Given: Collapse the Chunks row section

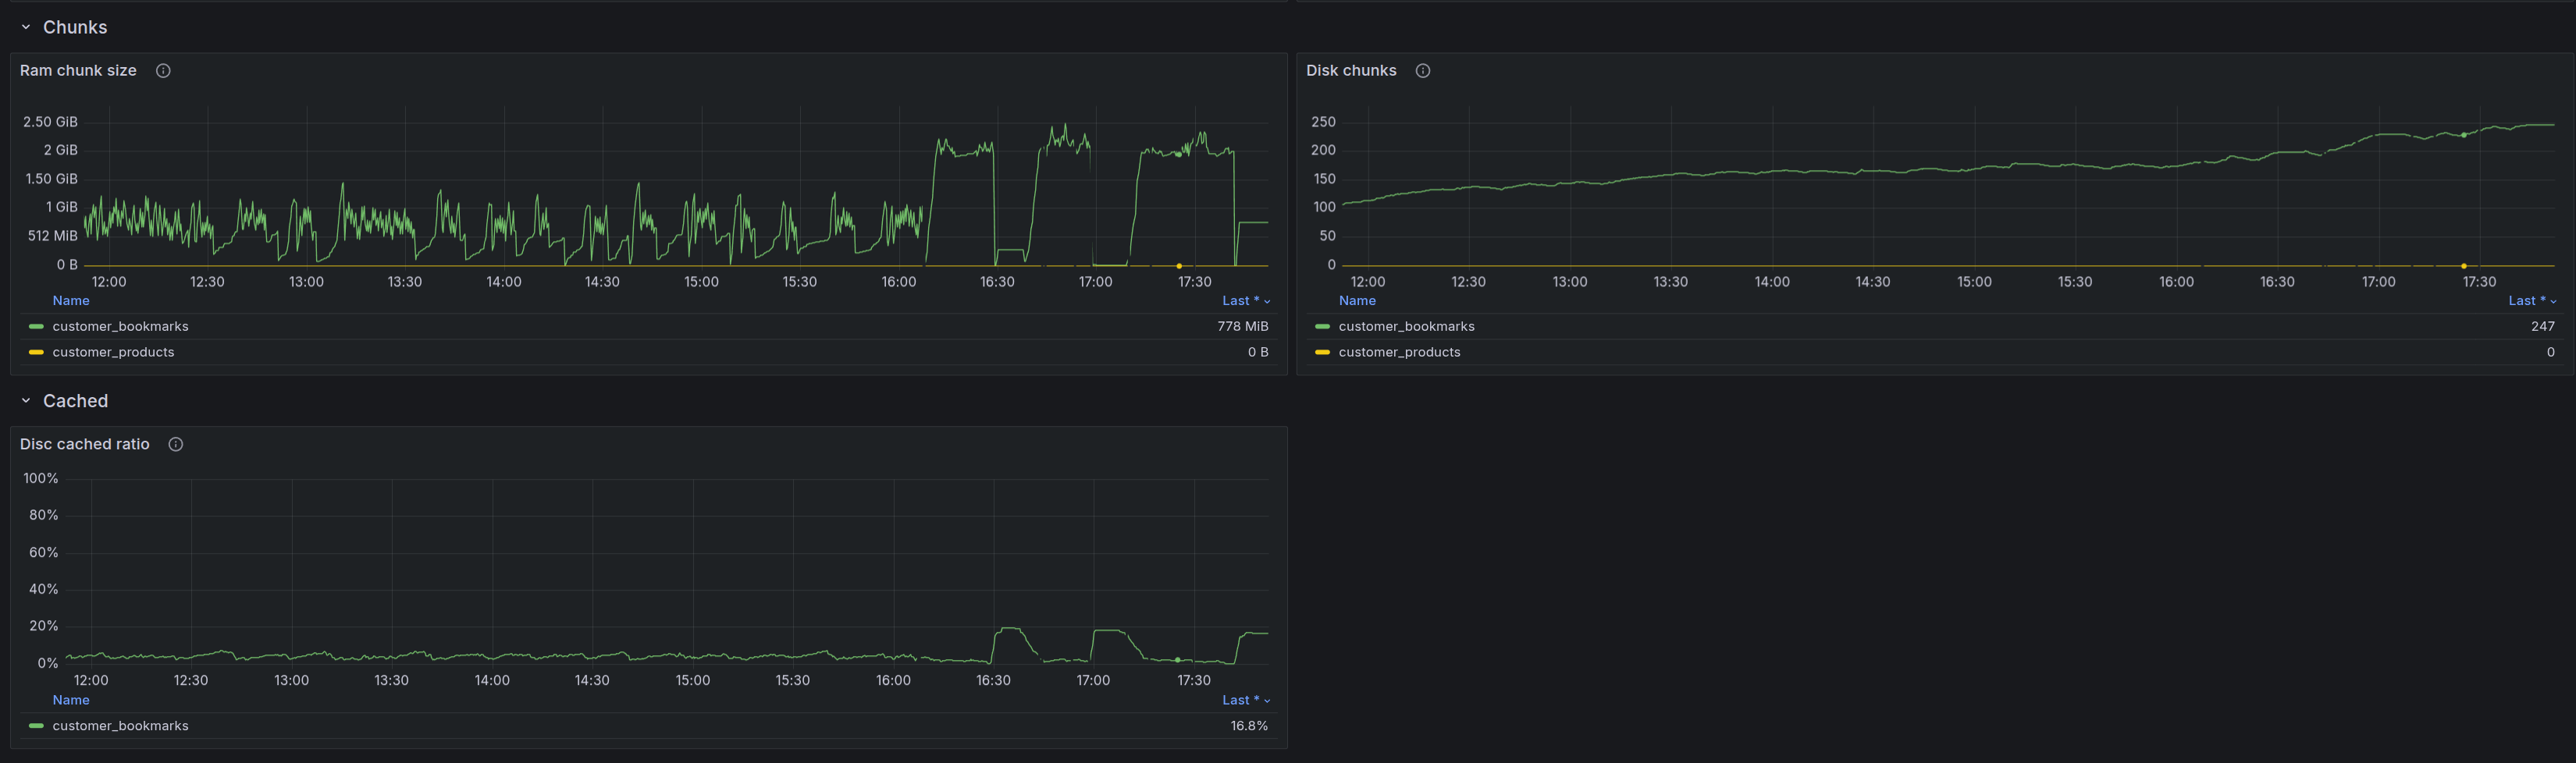Looking at the screenshot, I should (x=26, y=27).
